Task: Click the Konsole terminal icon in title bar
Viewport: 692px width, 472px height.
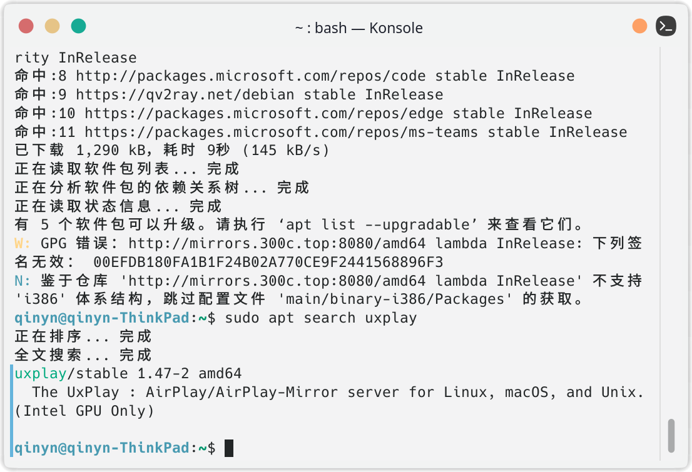Action: pyautogui.click(x=666, y=26)
